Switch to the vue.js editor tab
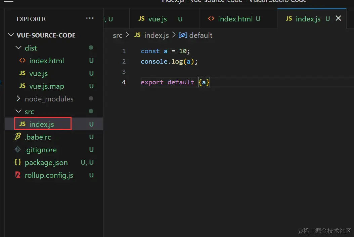354x237 pixels. [x=164, y=19]
